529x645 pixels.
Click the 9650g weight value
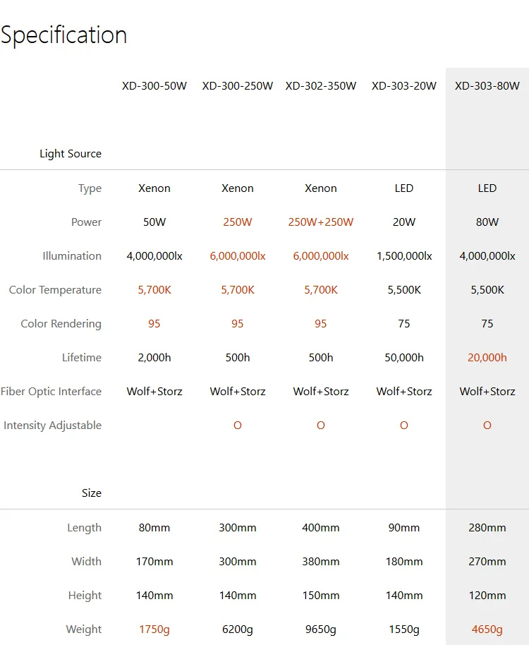click(321, 629)
